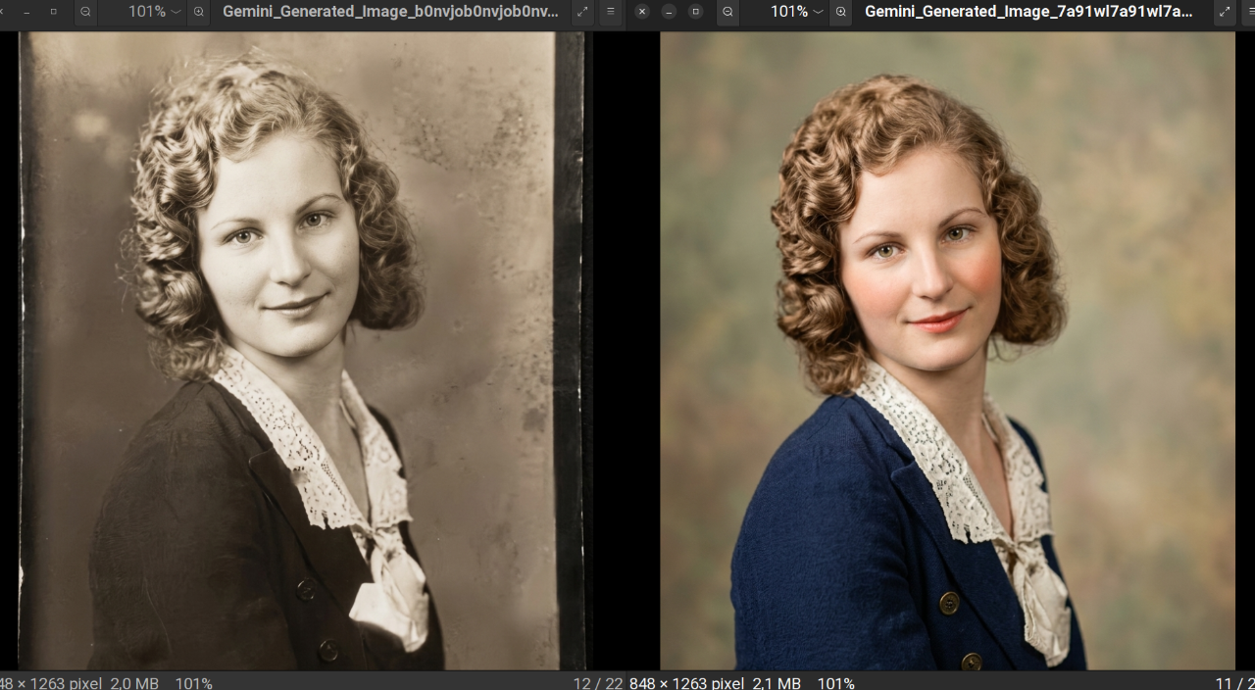Zoom in on the left sepia photo window
This screenshot has height=690, width=1255.
click(x=199, y=12)
